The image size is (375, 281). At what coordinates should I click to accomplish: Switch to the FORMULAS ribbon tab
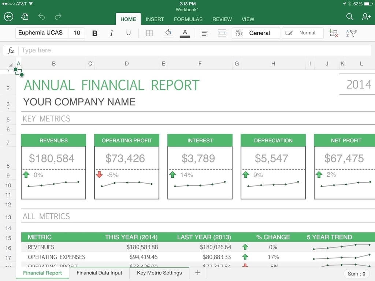(188, 19)
